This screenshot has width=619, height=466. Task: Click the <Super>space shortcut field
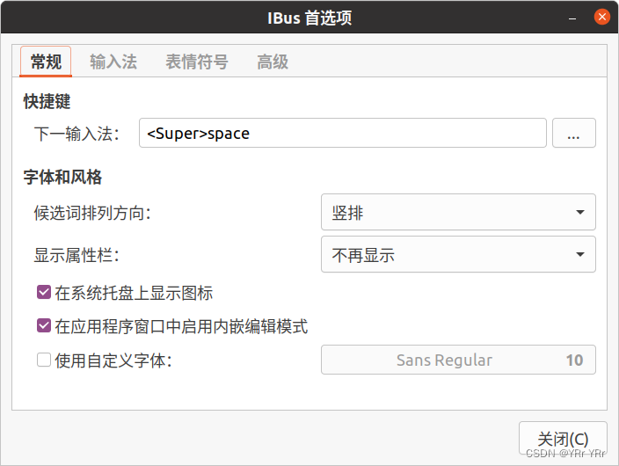(x=342, y=133)
